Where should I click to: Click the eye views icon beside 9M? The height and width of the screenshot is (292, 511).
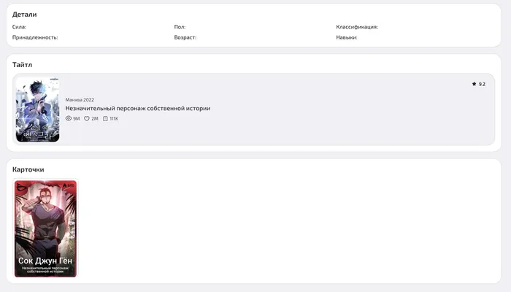tap(69, 118)
